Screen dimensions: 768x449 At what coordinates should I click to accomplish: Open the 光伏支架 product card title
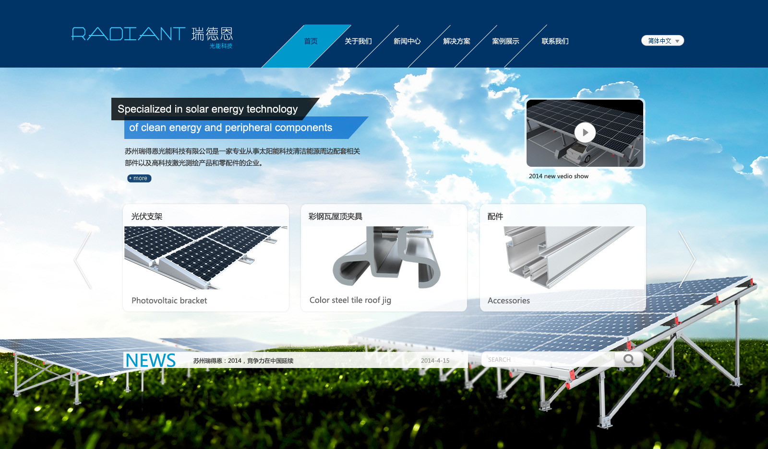click(x=147, y=217)
